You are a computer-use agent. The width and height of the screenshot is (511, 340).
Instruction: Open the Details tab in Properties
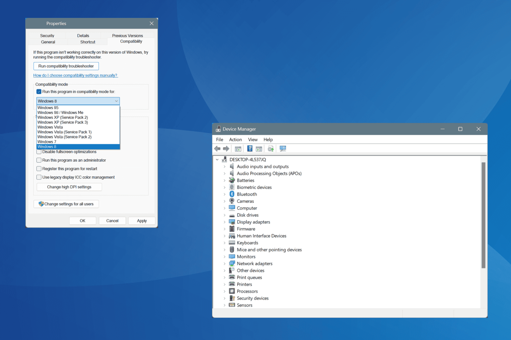pos(83,36)
